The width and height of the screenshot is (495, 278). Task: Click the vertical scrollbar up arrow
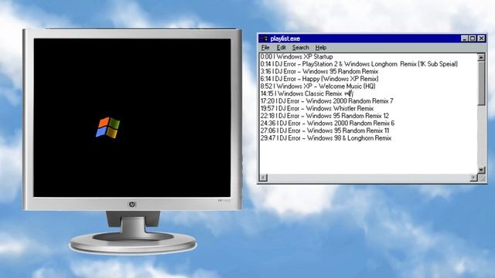481,57
